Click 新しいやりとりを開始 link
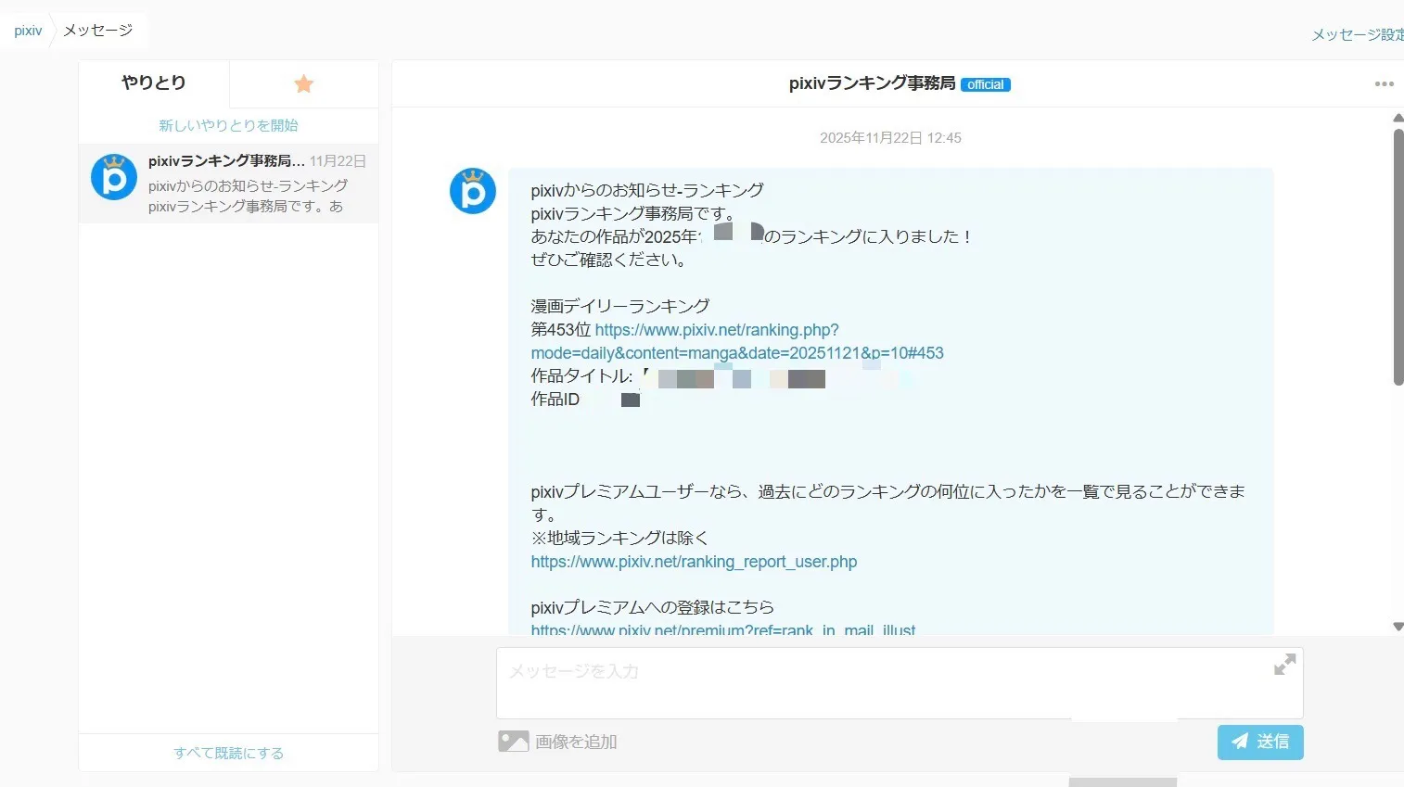This screenshot has width=1404, height=787. [x=228, y=125]
